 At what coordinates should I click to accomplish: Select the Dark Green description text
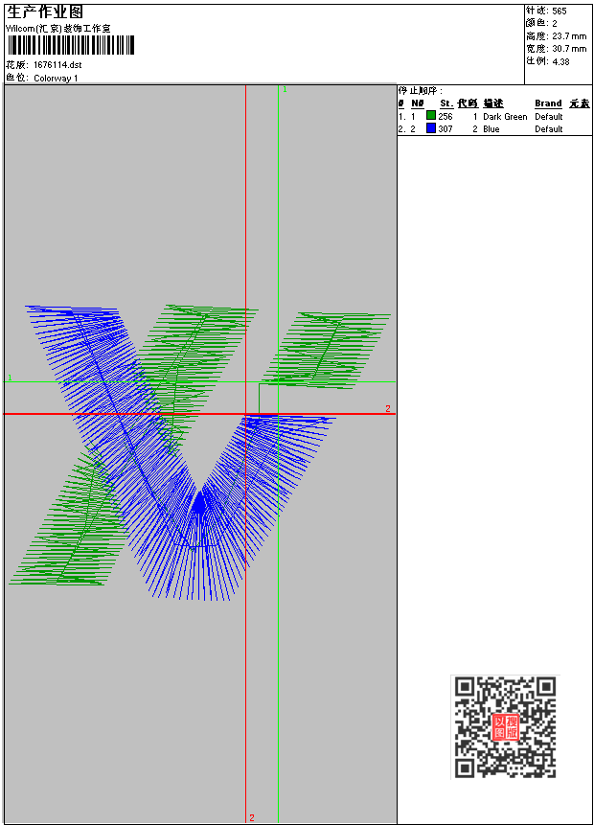point(505,116)
